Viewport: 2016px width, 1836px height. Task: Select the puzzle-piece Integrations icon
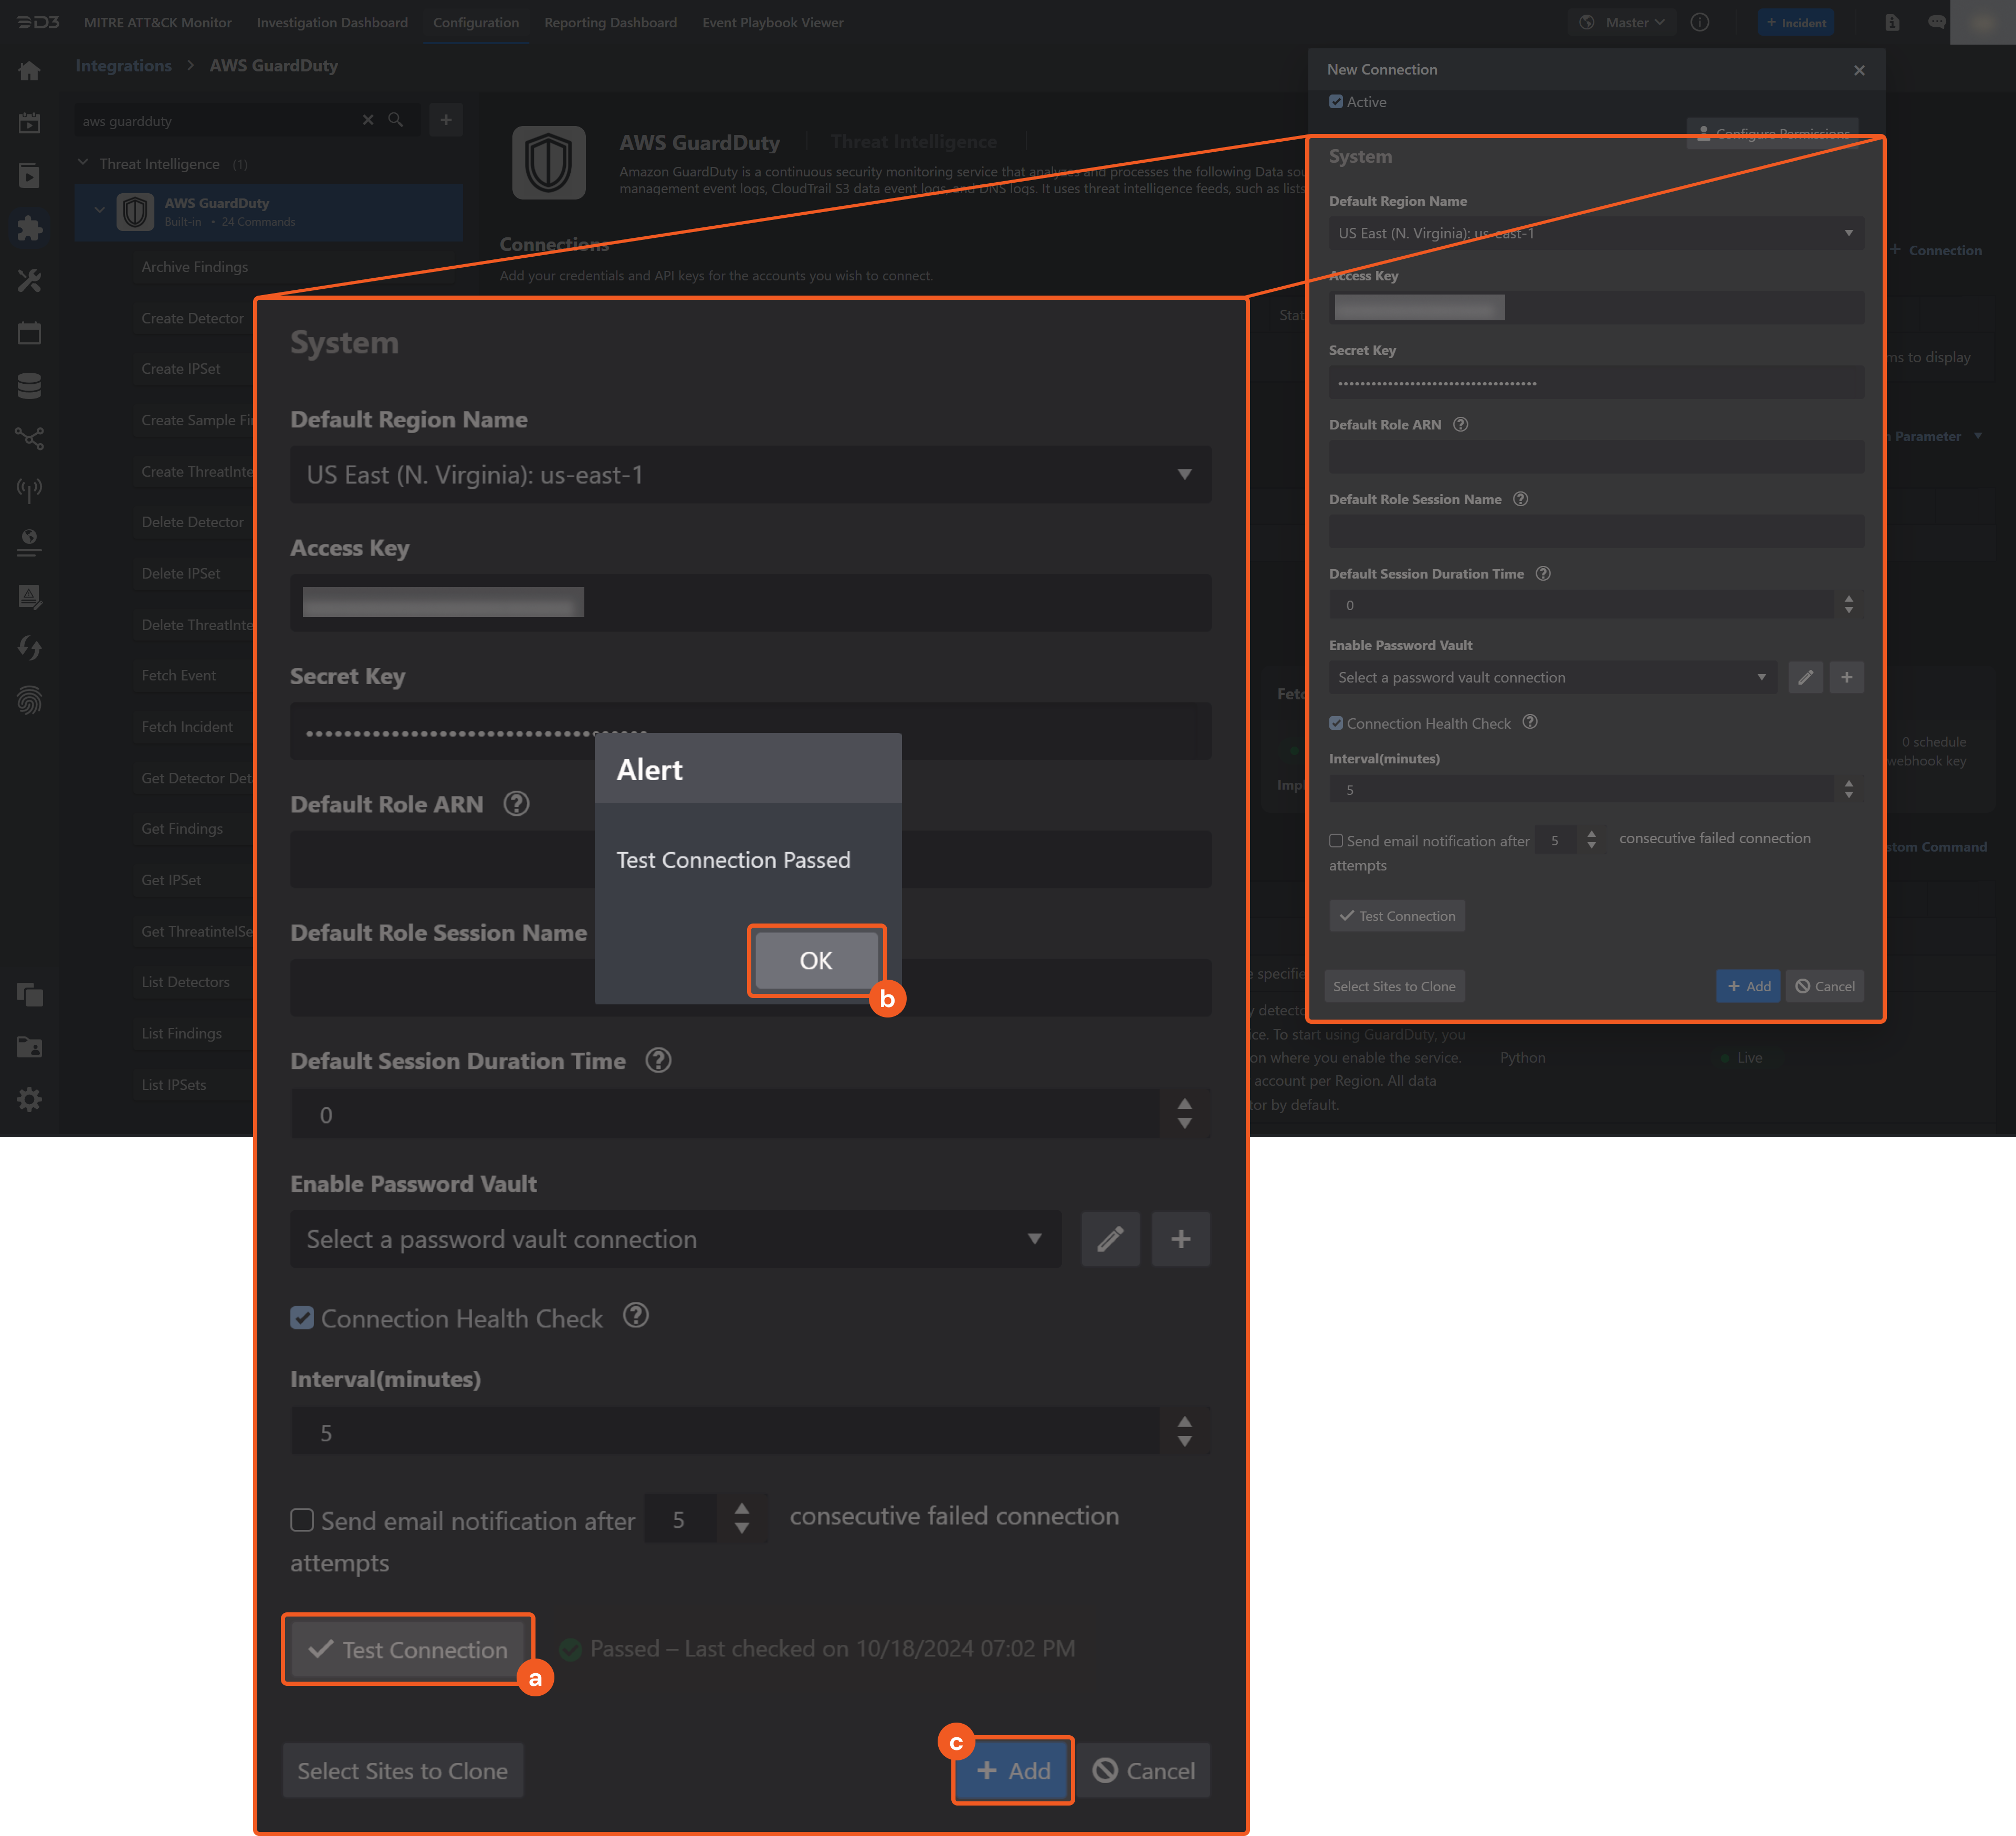click(x=30, y=229)
